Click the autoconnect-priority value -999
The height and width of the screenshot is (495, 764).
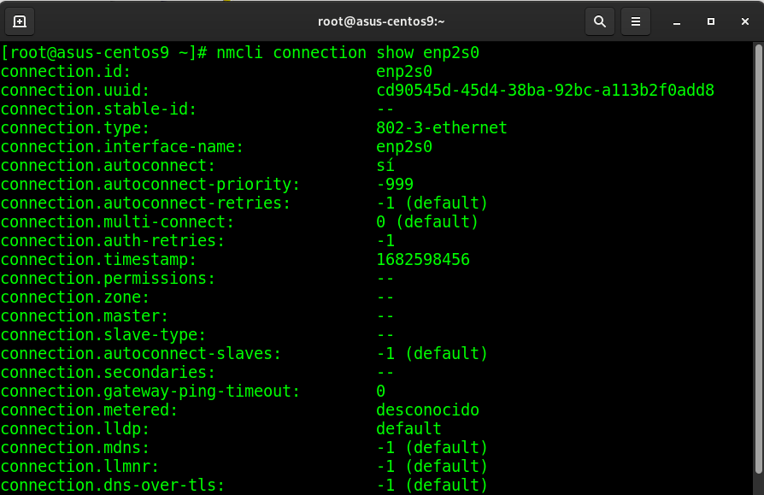pos(395,184)
